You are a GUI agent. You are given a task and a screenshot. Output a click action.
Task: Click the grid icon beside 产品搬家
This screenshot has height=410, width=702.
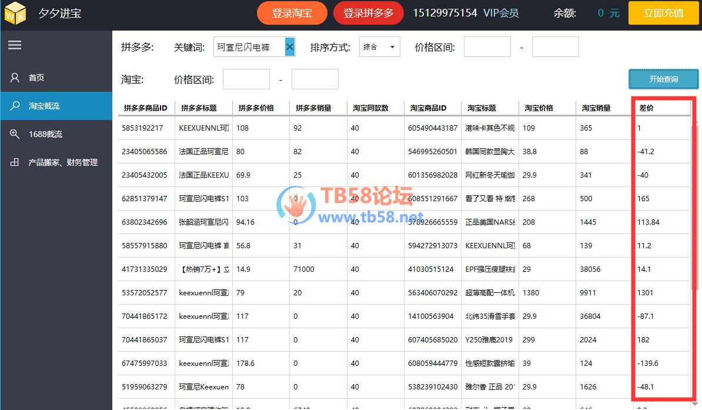pos(15,162)
